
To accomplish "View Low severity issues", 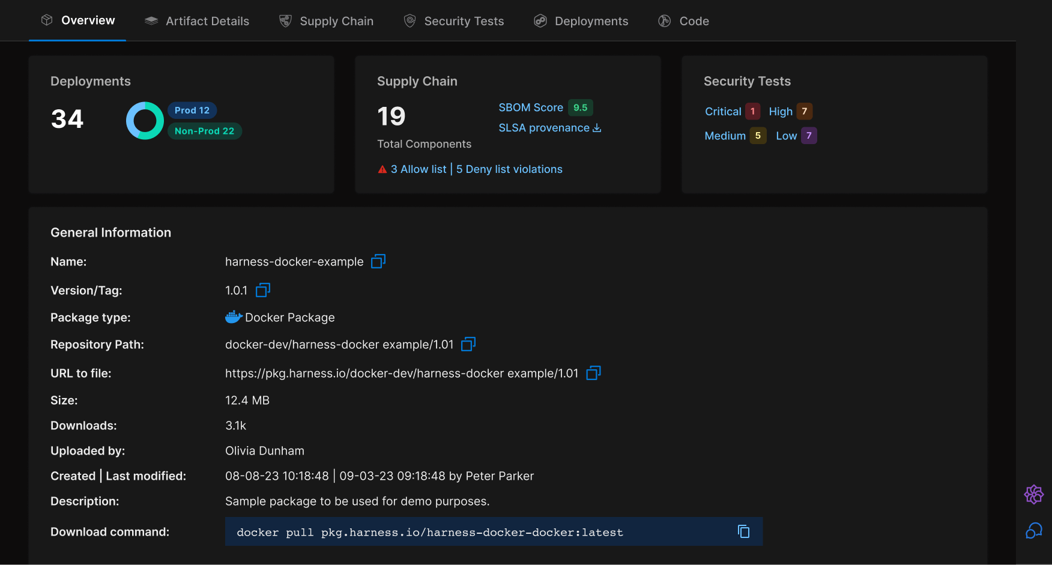I will pyautogui.click(x=787, y=136).
